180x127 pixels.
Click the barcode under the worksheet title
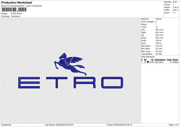(14, 10)
